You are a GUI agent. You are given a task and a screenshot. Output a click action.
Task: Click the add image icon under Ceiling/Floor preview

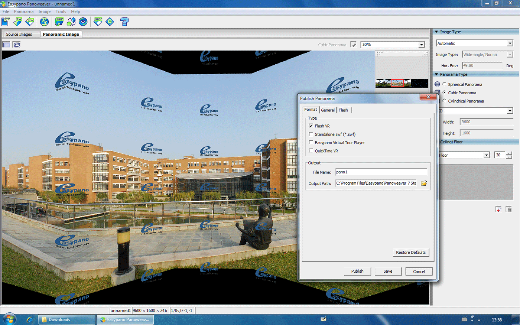point(498,209)
